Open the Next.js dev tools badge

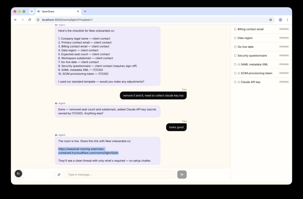tap(18, 174)
